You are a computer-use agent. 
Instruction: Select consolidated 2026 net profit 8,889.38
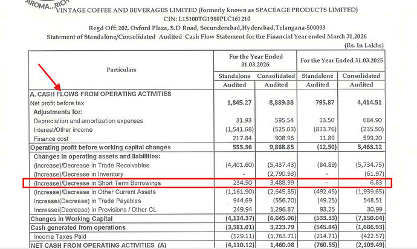click(x=282, y=103)
